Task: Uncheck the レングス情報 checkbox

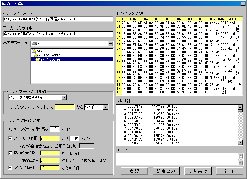Action: [10, 167]
